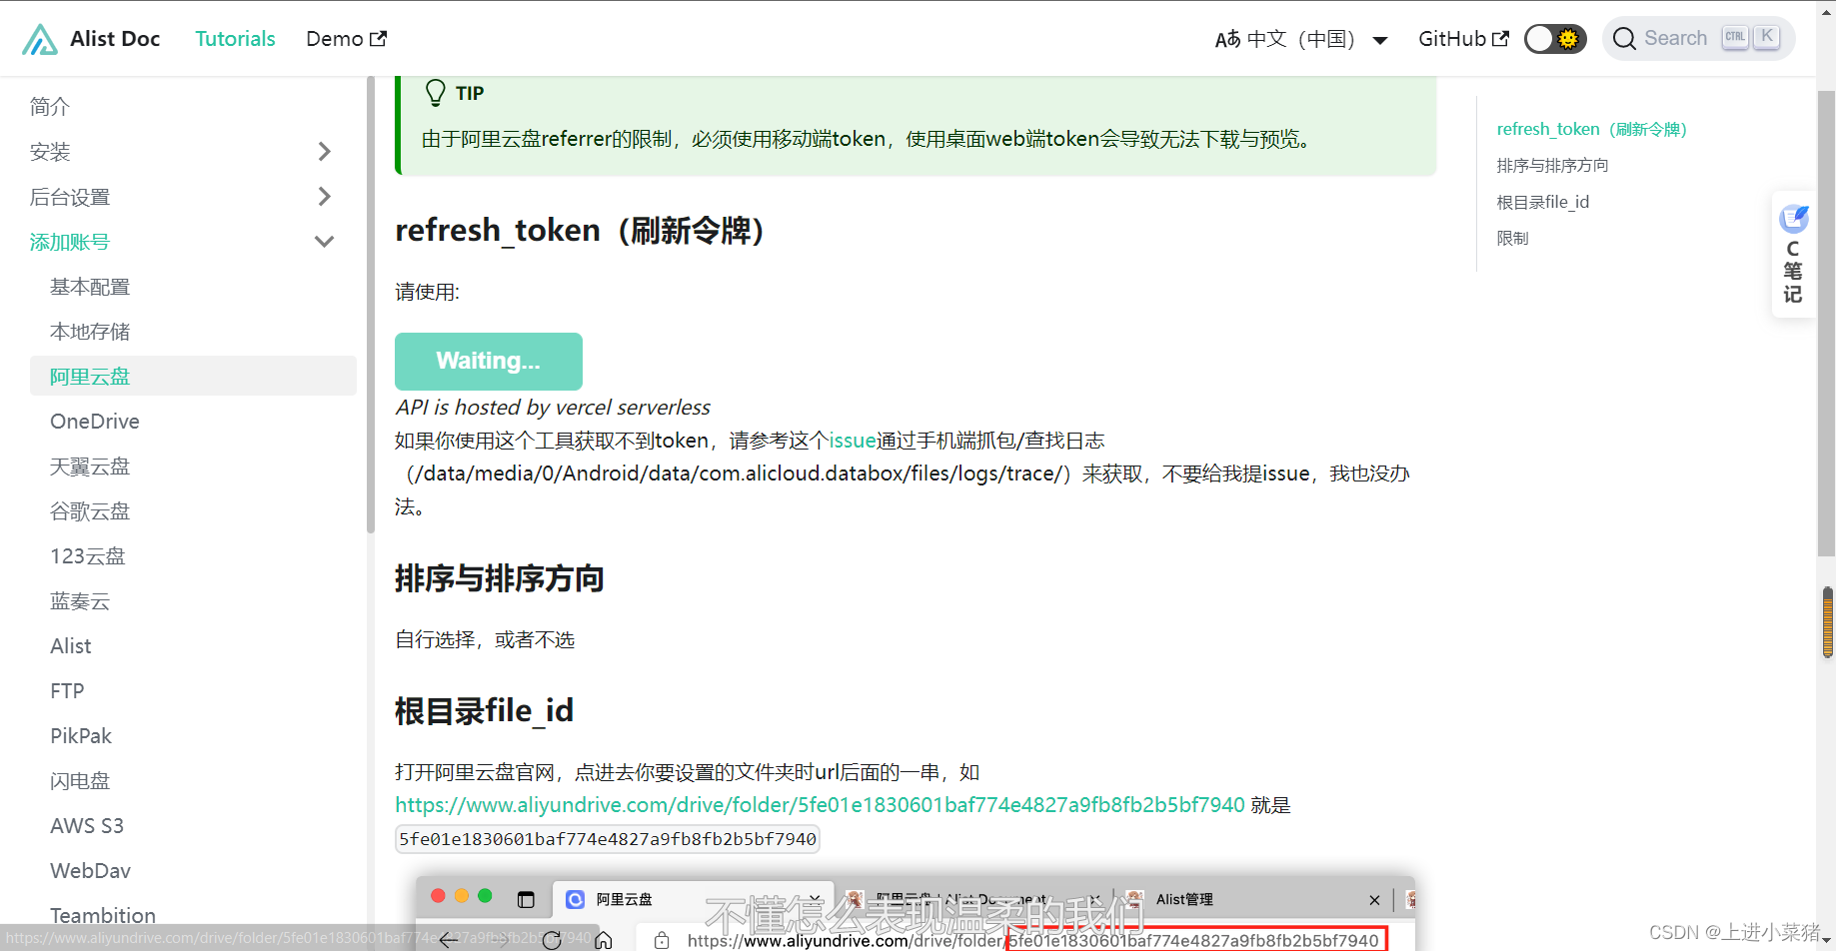The image size is (1836, 951).
Task: Click the sidebar scrollbar
Action: pos(371,305)
